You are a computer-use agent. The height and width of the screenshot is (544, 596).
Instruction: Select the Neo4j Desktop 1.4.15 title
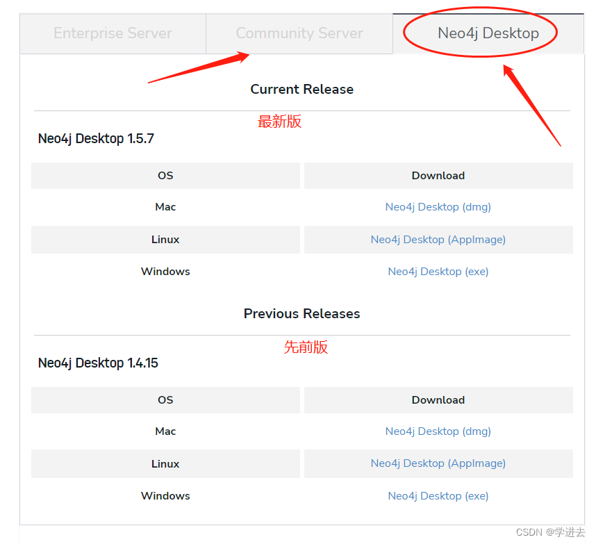coord(98,363)
